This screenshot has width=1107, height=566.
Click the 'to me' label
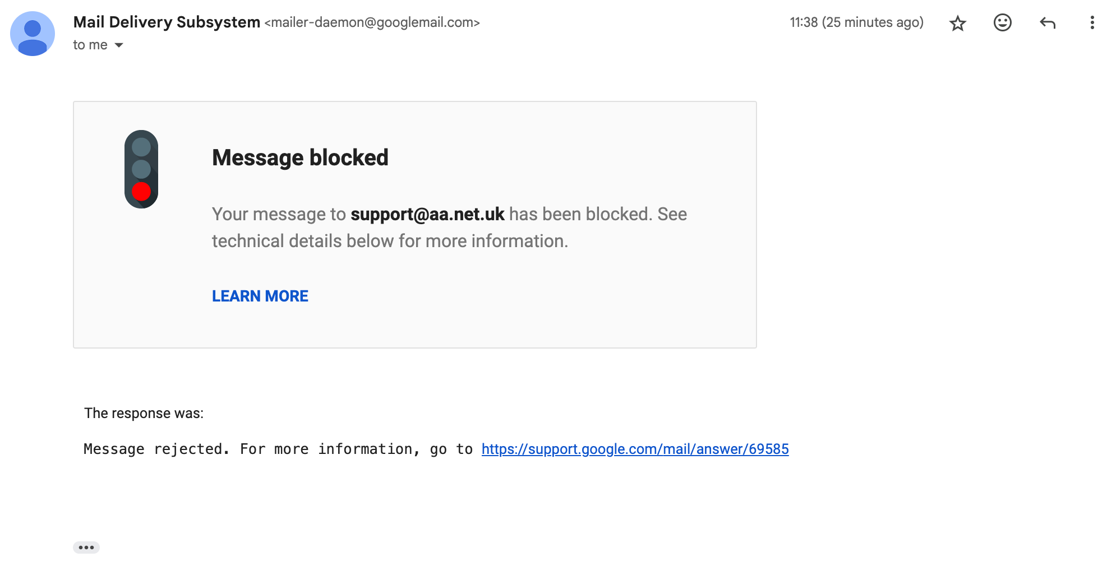coord(90,45)
